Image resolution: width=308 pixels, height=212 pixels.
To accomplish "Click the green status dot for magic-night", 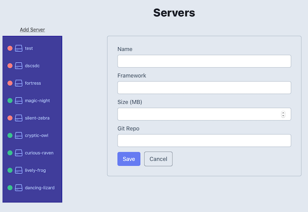I will pyautogui.click(x=10, y=101).
